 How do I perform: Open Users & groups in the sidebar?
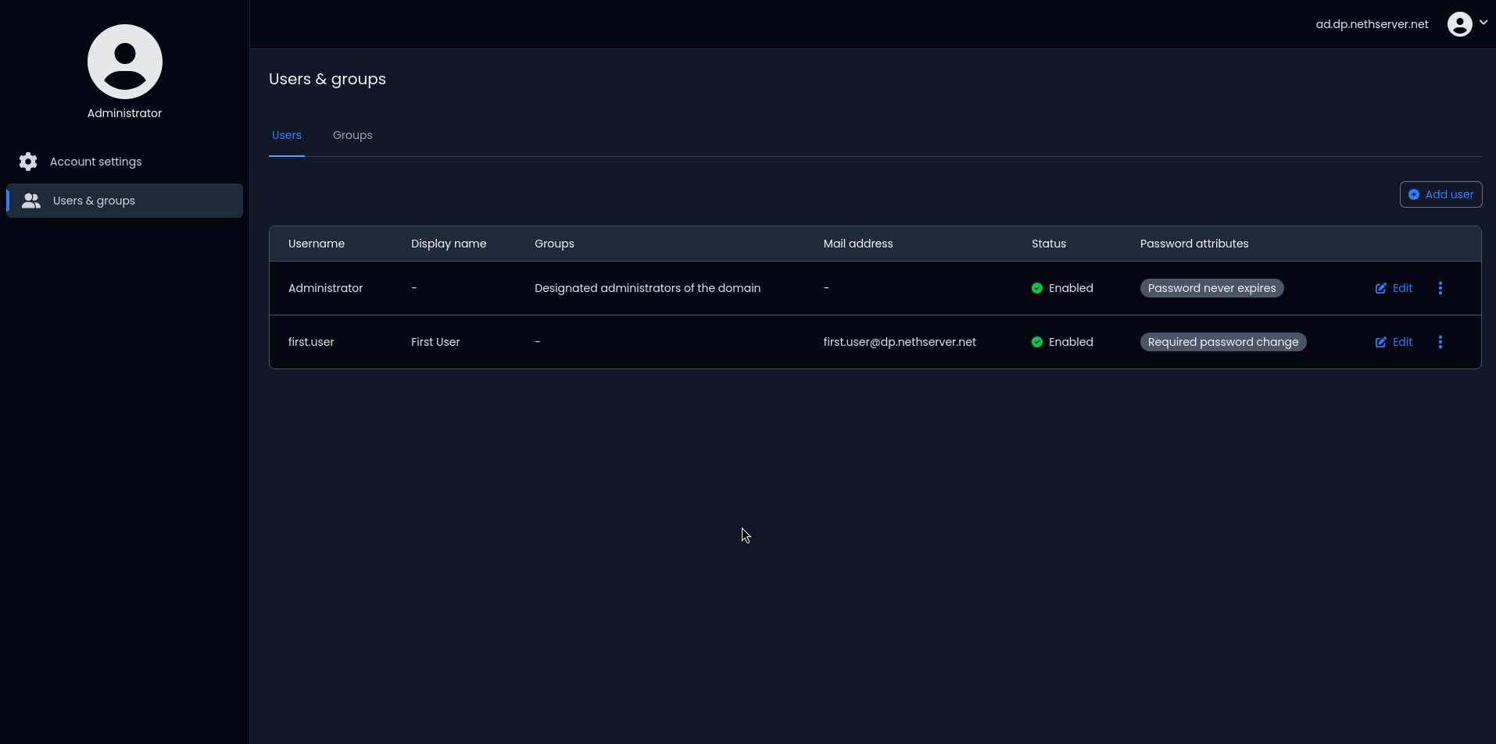pyautogui.click(x=94, y=201)
